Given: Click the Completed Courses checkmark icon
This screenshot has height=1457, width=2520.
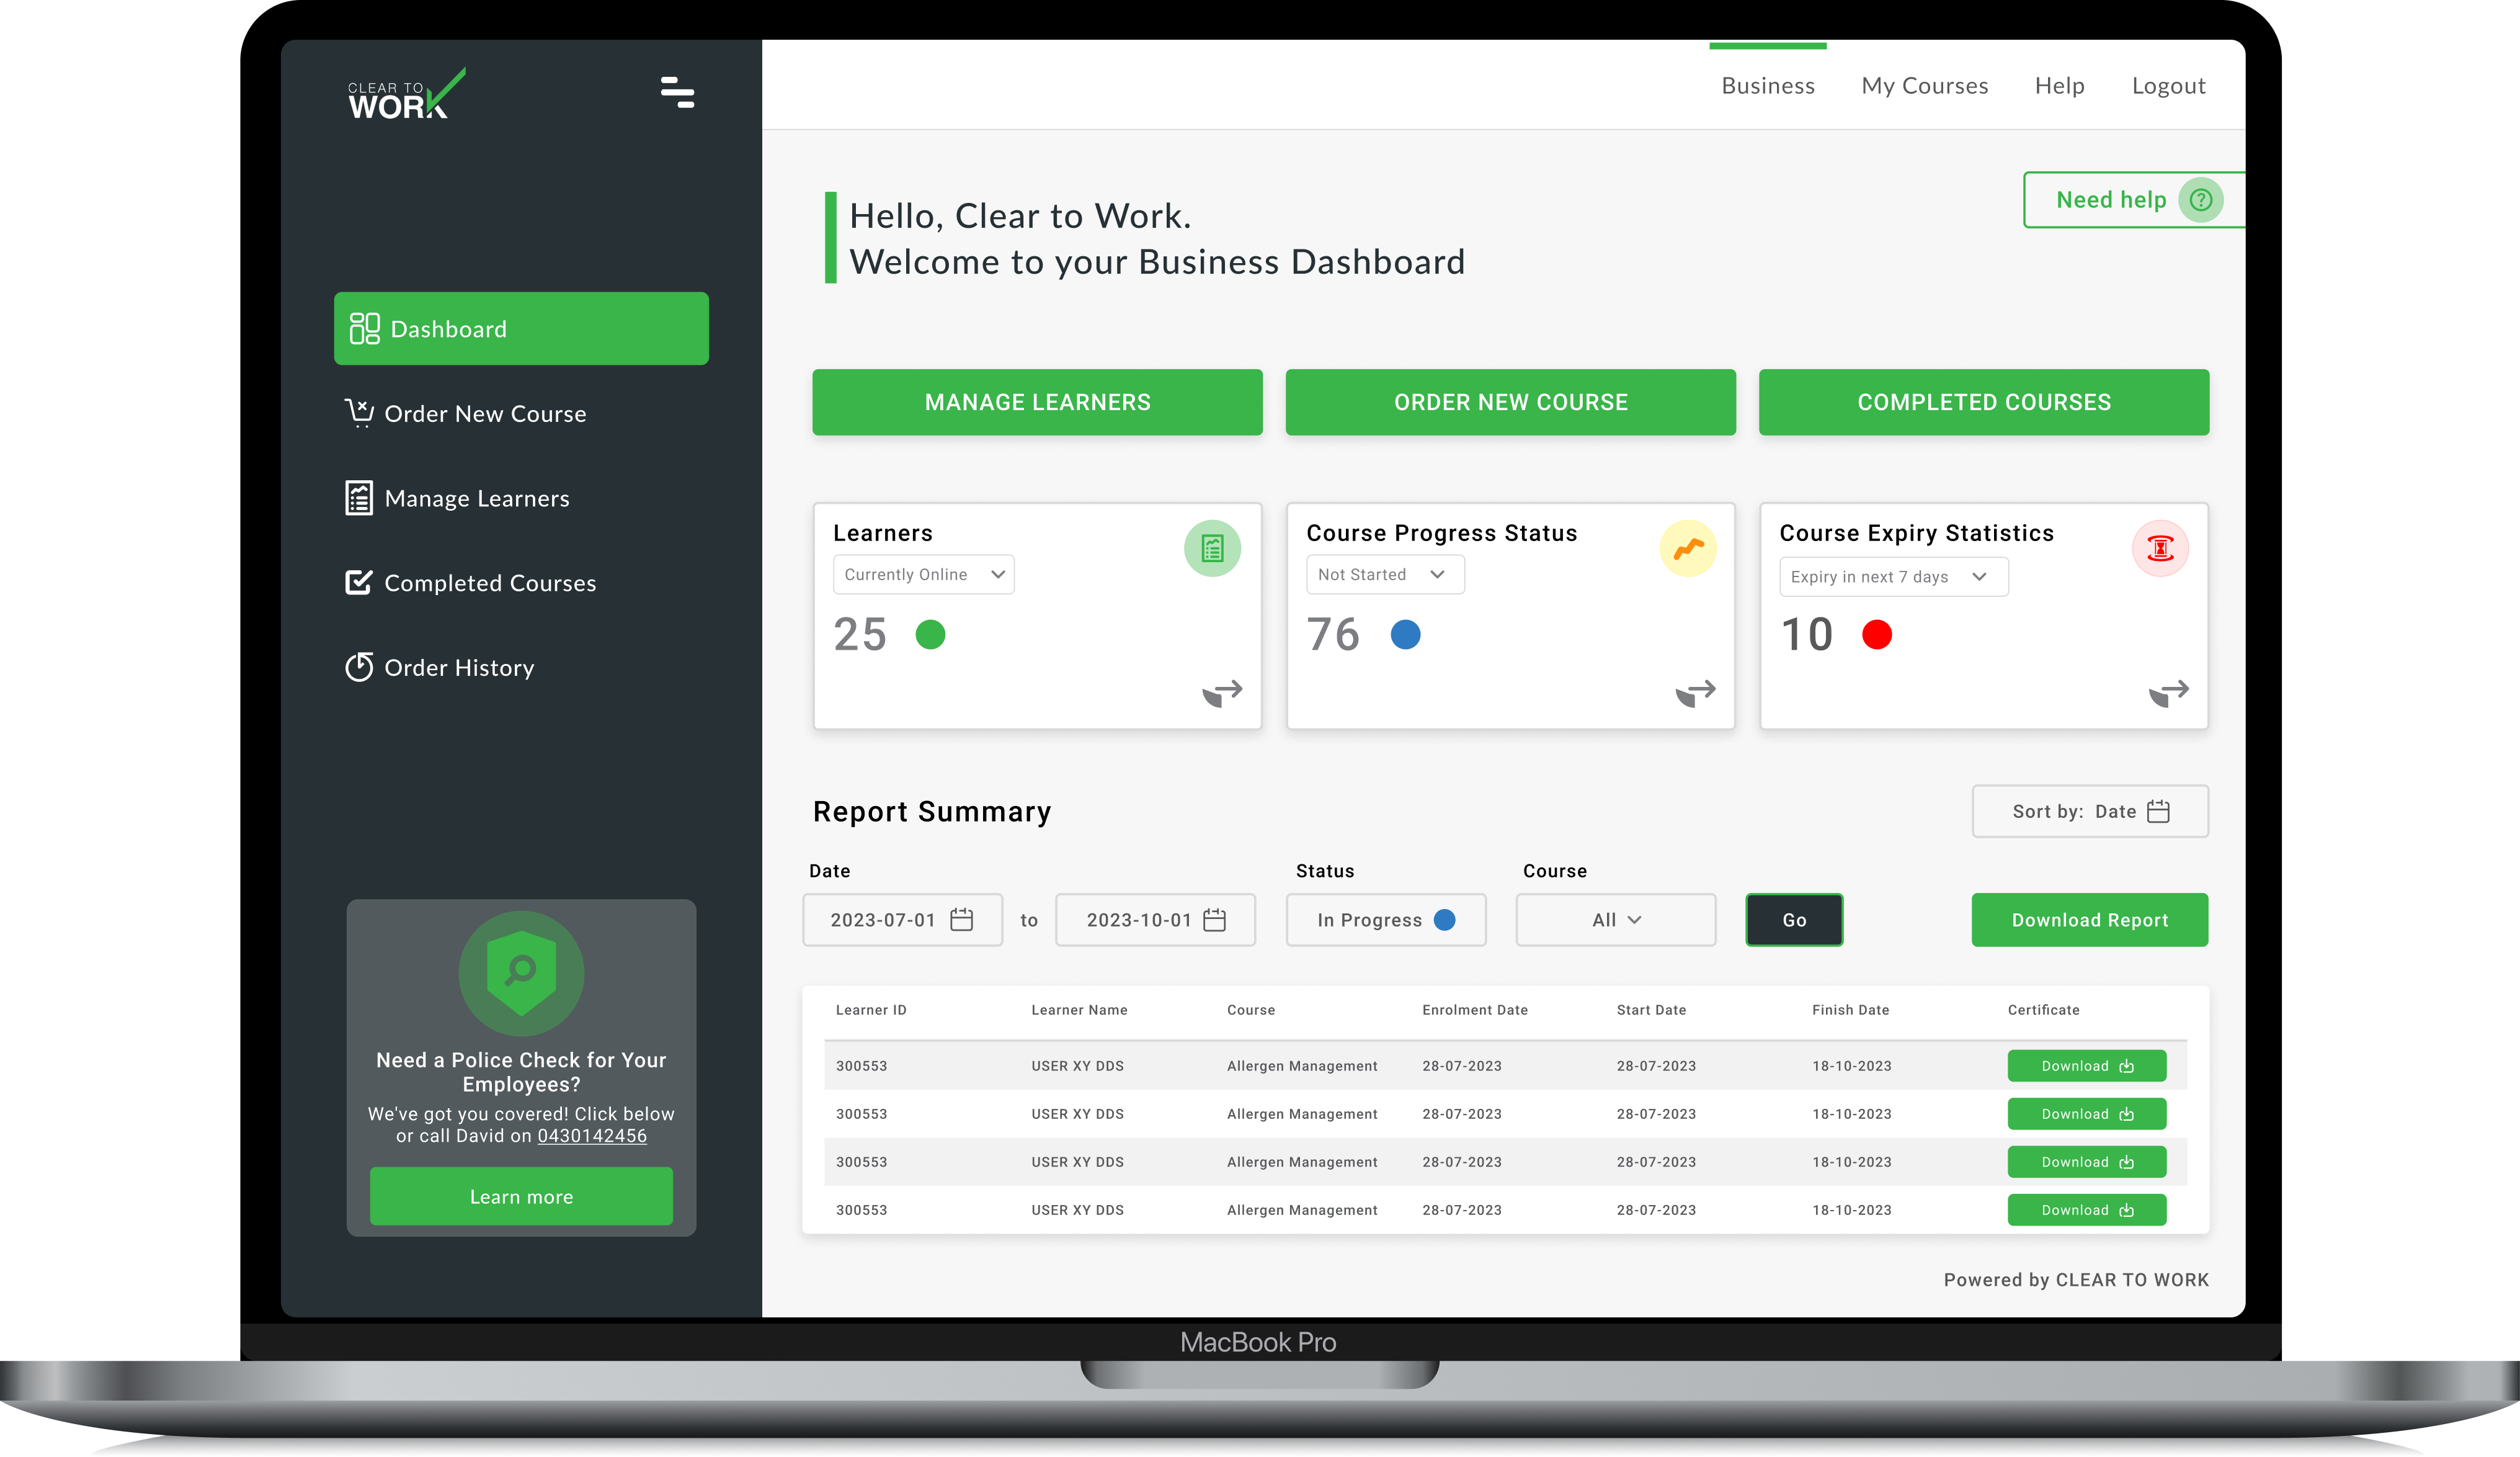Looking at the screenshot, I should (x=359, y=583).
